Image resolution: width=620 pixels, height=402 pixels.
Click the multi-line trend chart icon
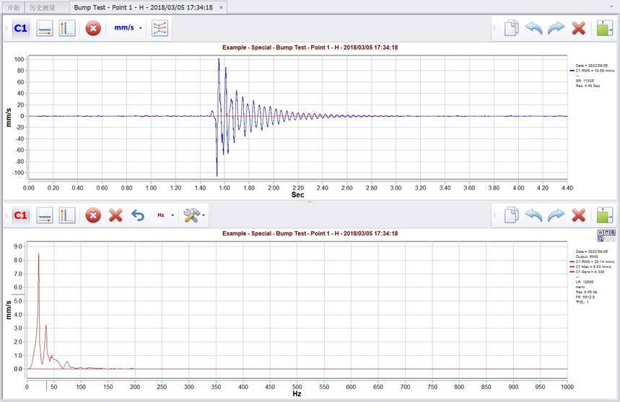pyautogui.click(x=160, y=29)
